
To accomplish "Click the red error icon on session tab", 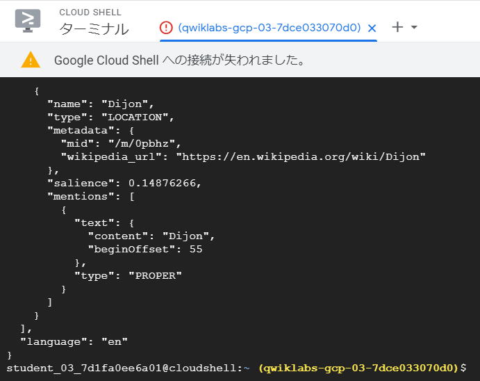I will [165, 28].
